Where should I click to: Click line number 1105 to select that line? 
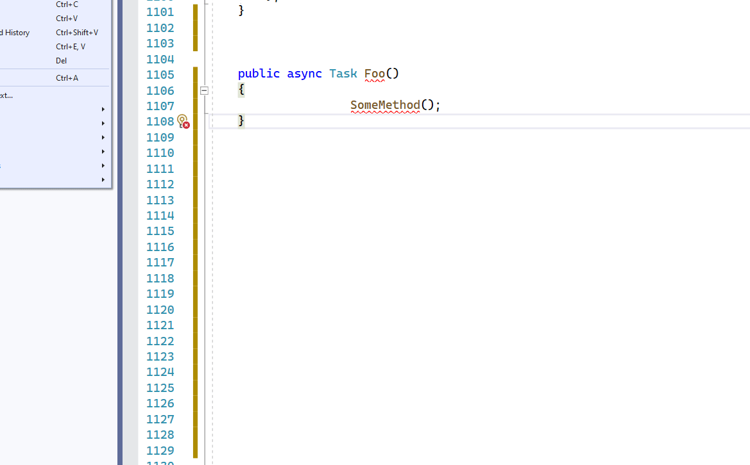click(160, 74)
